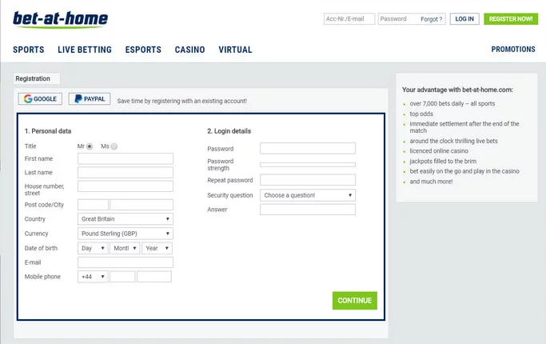The height and width of the screenshot is (344, 546).
Task: Click the green CONTINUE button
Action: pyautogui.click(x=355, y=301)
